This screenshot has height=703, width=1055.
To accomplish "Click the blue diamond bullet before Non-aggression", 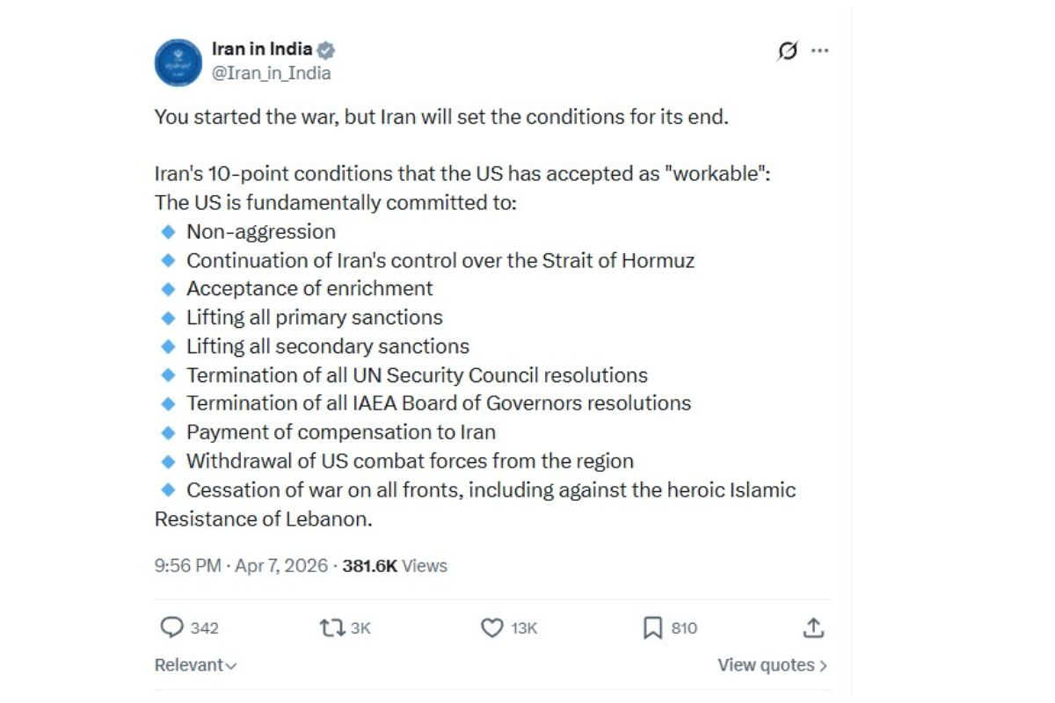I will pyautogui.click(x=170, y=232).
